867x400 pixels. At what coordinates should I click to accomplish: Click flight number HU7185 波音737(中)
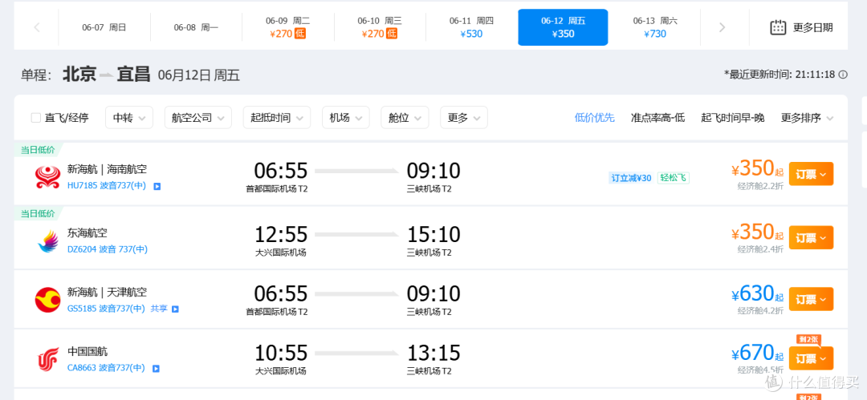click(106, 186)
